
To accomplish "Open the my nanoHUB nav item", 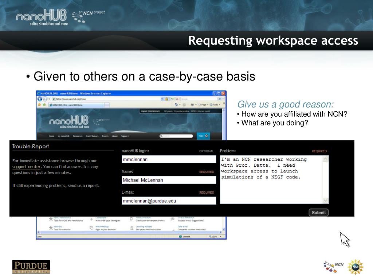I will point(63,136).
